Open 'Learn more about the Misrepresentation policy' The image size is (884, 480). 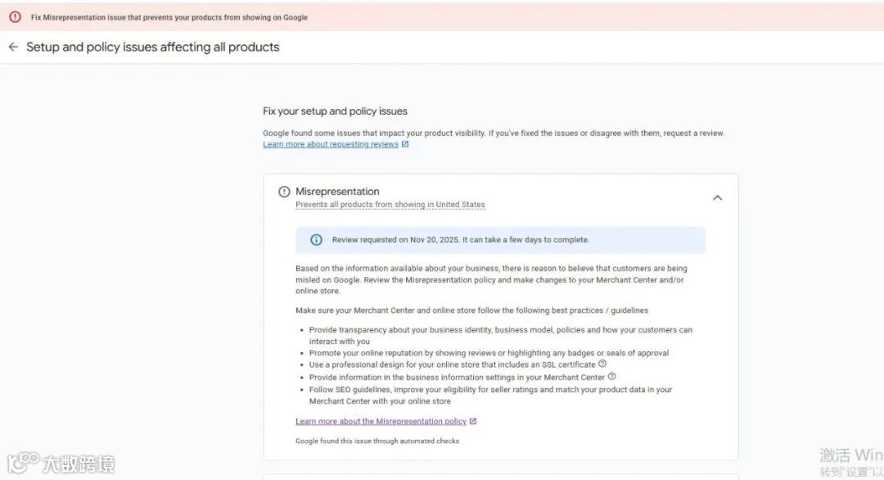[381, 422]
